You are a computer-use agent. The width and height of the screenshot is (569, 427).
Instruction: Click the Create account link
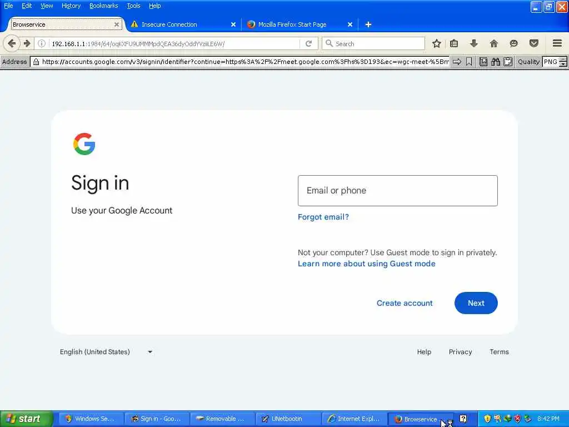click(405, 303)
